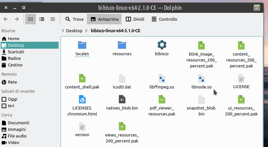This screenshot has width=268, height=147.
Task: Open Radice root folder
Action: pyautogui.click(x=30, y=59)
